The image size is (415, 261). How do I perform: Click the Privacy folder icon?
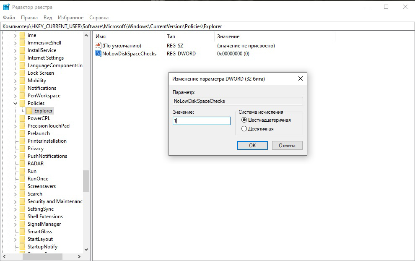coord(23,149)
